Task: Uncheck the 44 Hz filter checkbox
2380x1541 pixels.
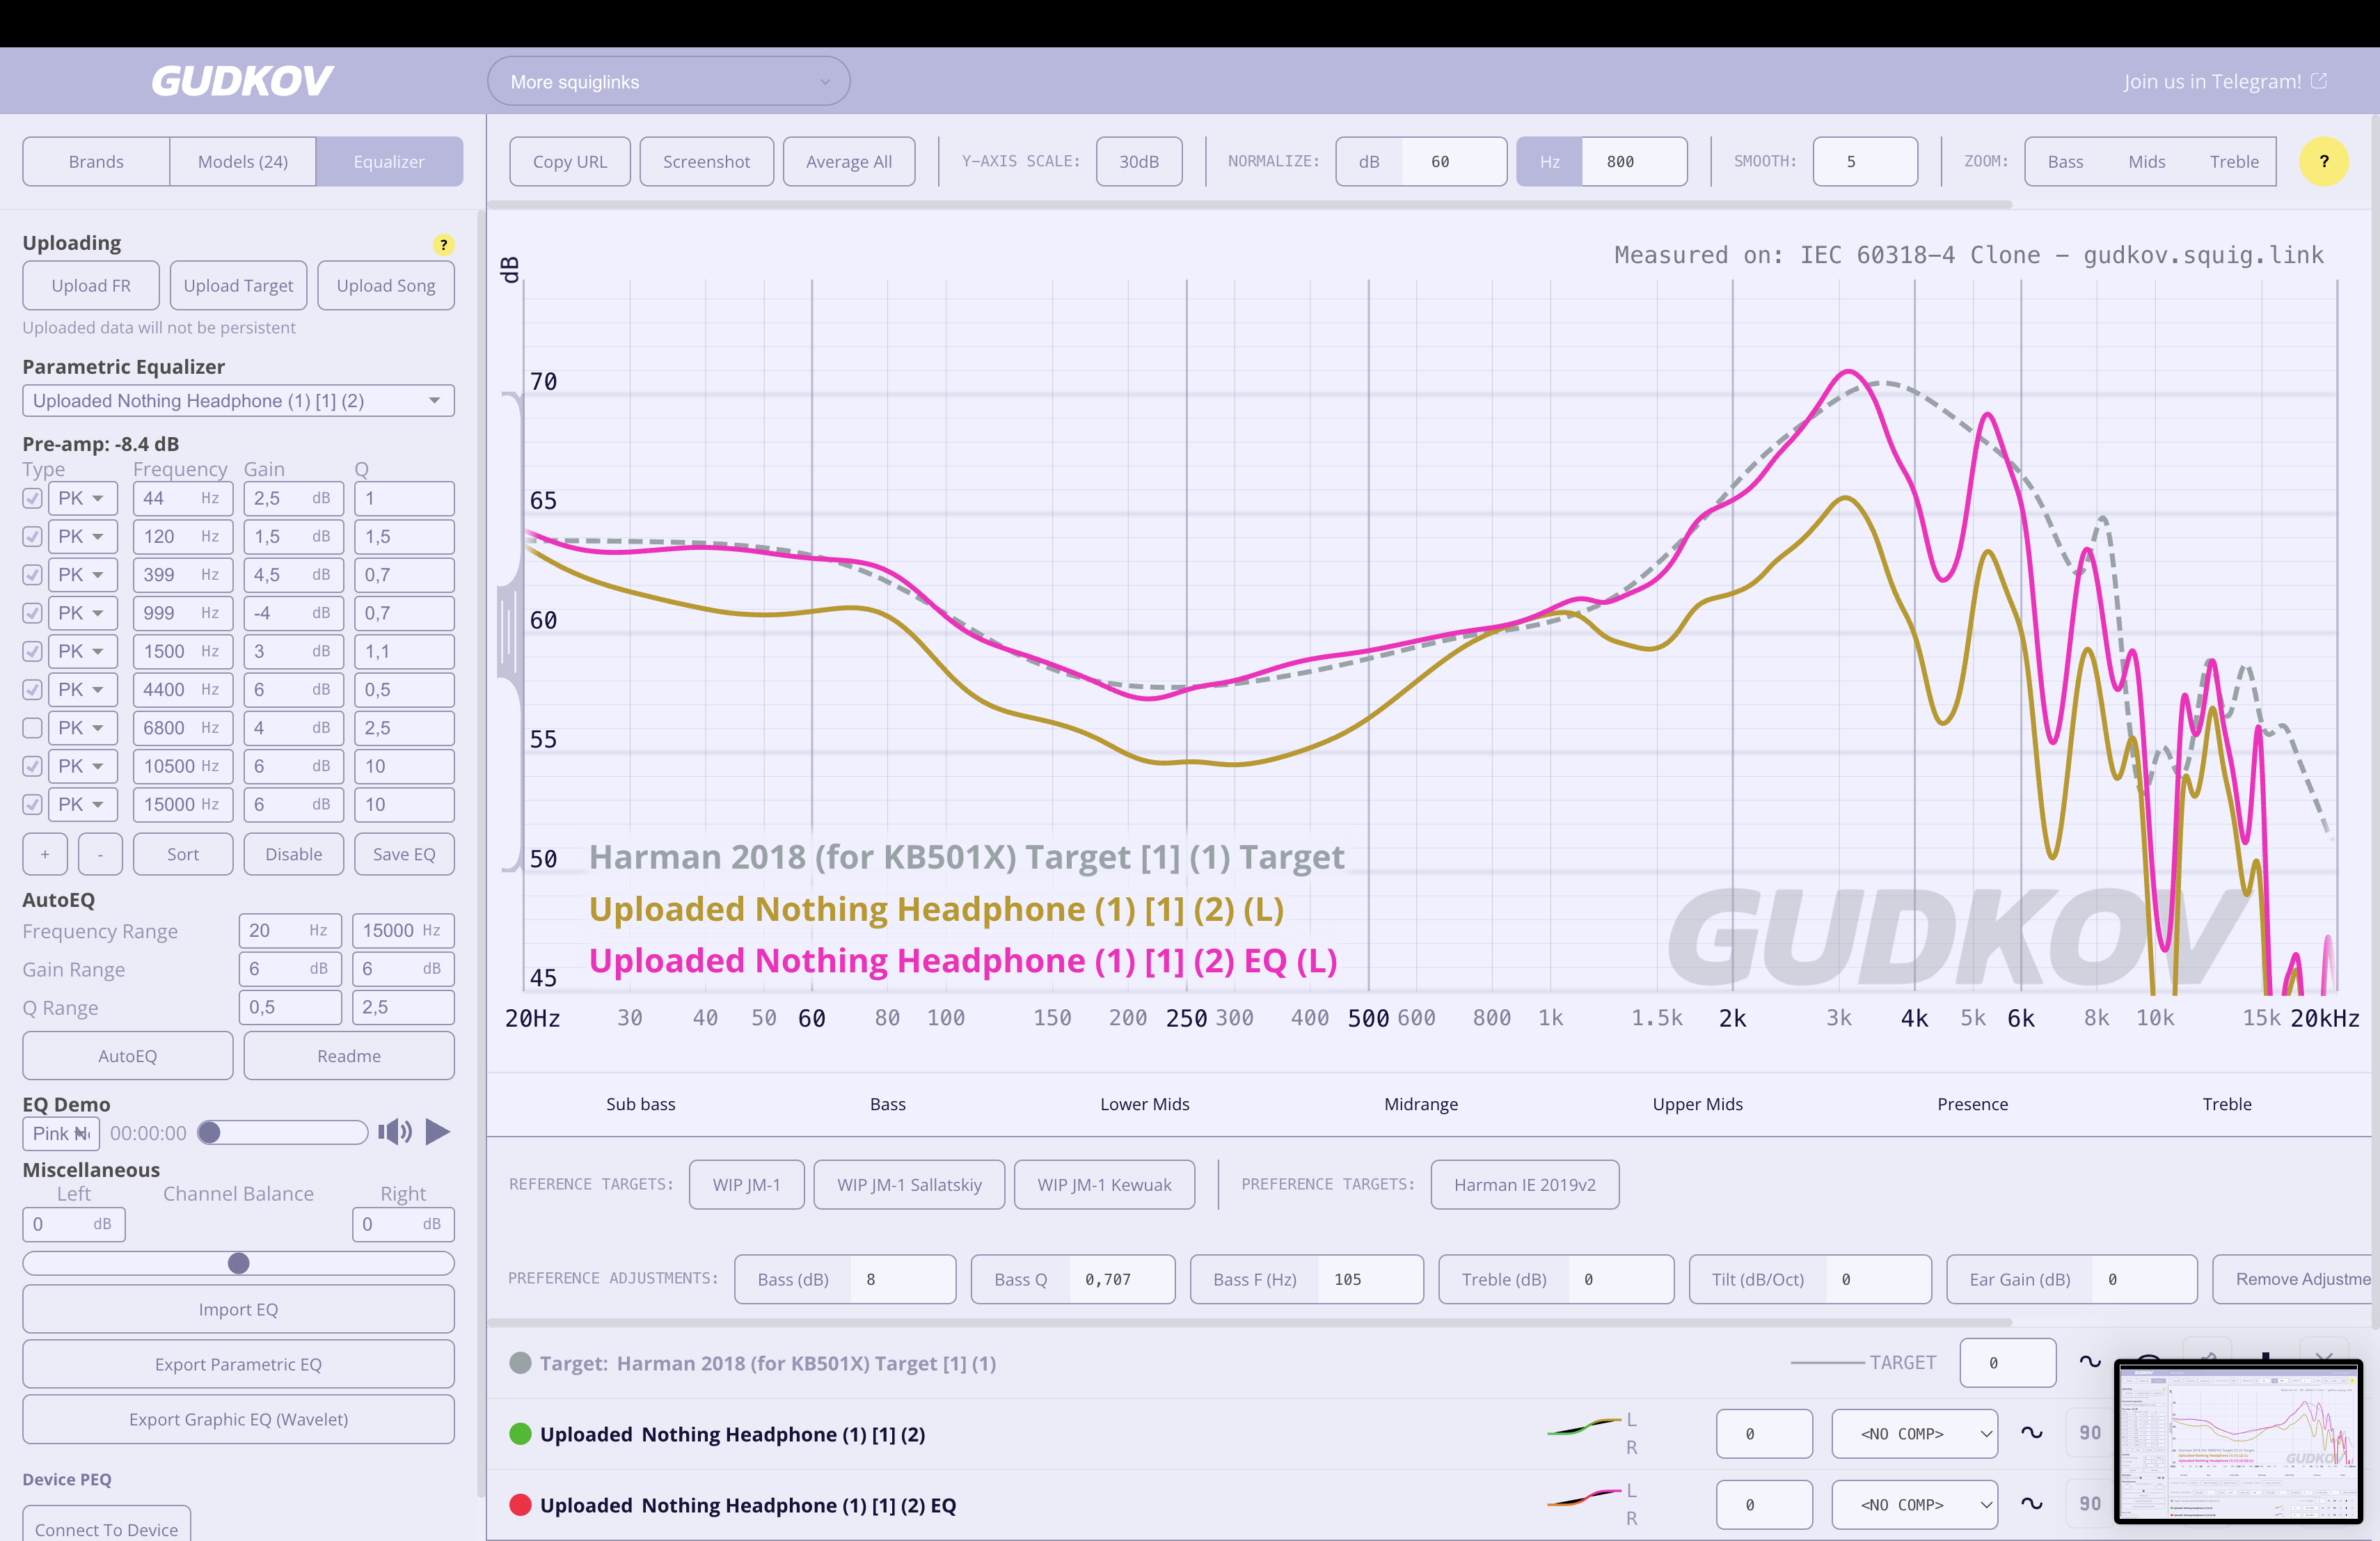Action: click(x=32, y=498)
